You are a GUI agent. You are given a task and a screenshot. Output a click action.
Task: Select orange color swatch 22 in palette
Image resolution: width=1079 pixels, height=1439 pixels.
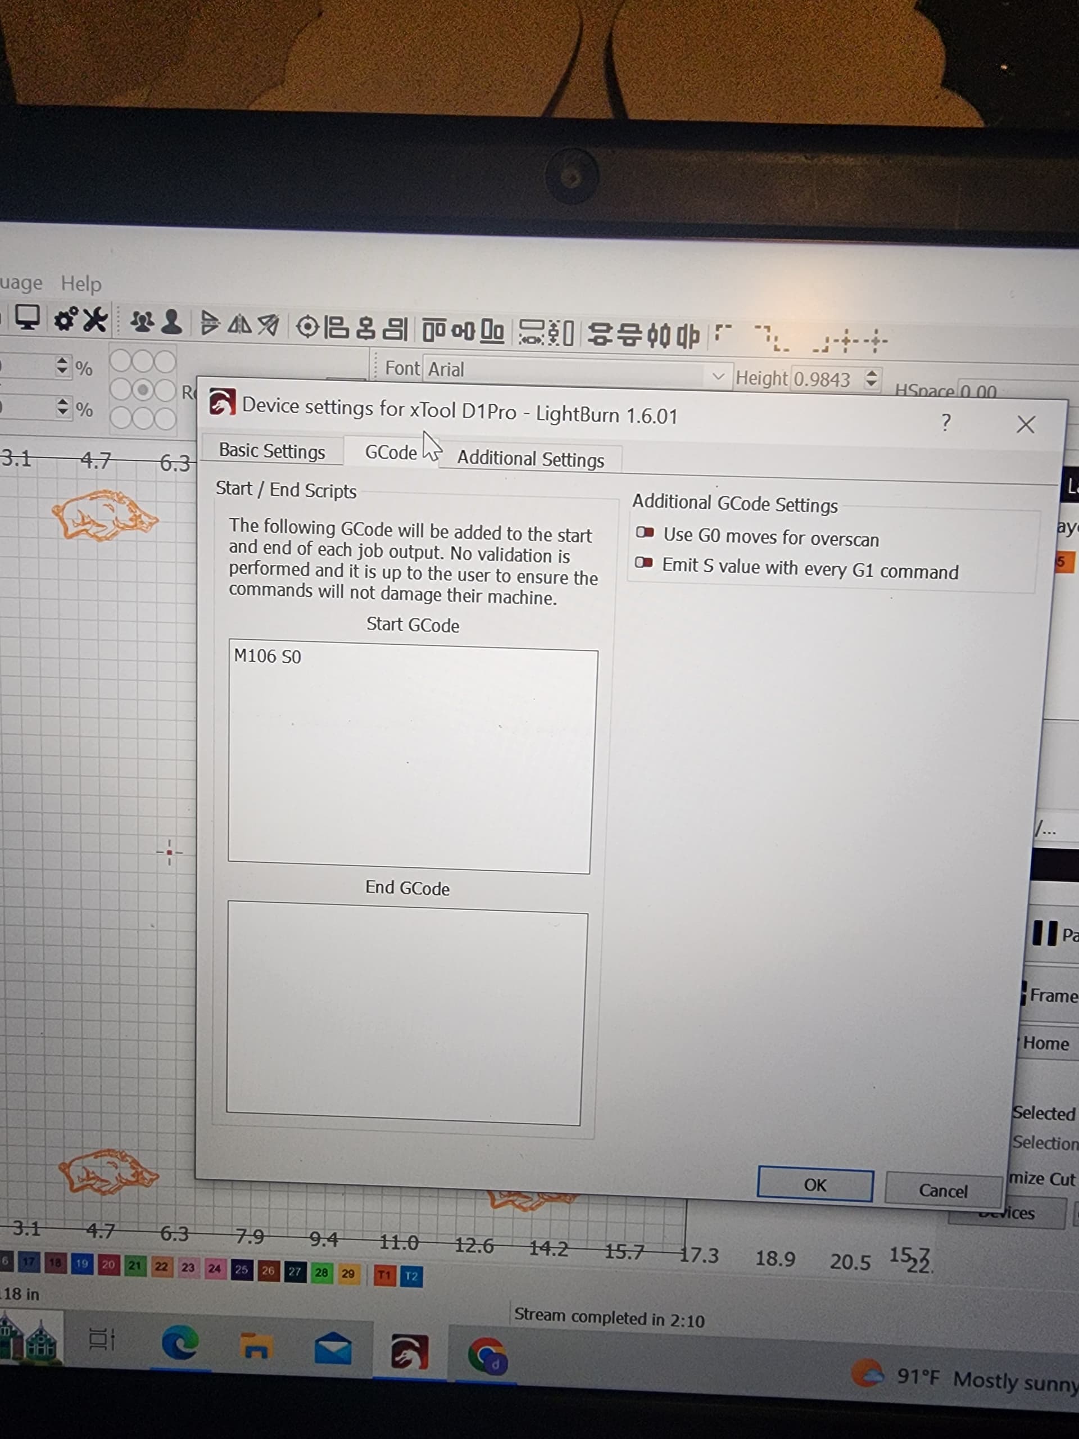point(161,1266)
